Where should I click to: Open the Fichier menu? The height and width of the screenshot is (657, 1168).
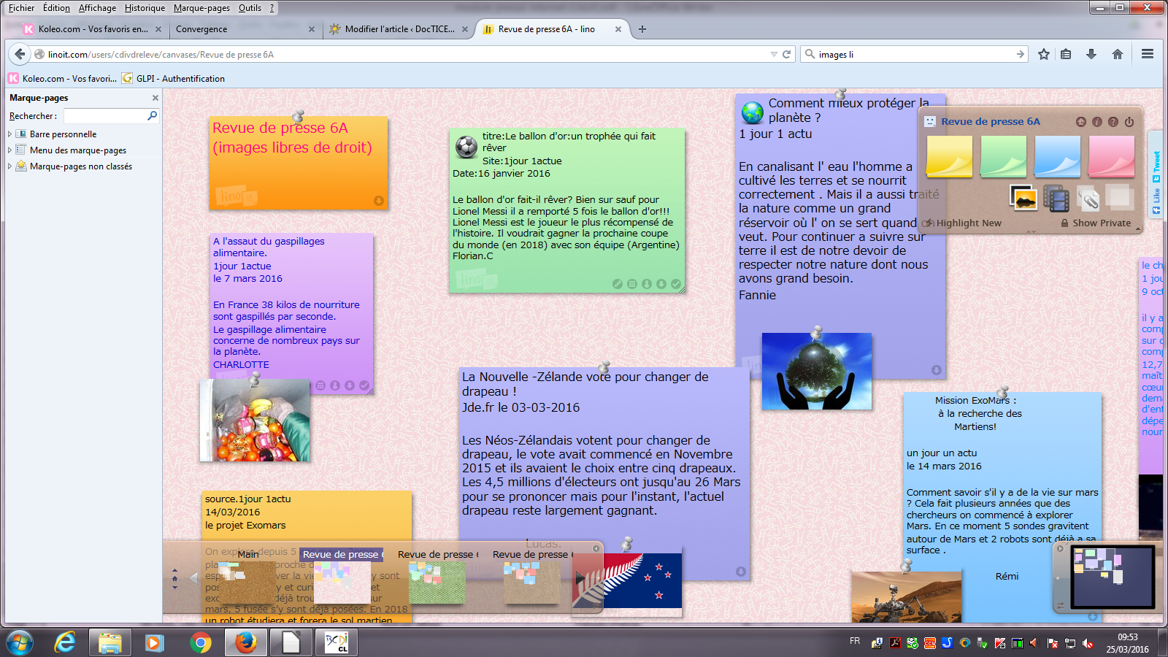[21, 8]
